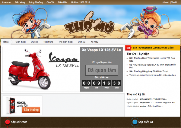Switch to the Điện thoại tab
This screenshot has height=128, width=181.
[21, 42]
